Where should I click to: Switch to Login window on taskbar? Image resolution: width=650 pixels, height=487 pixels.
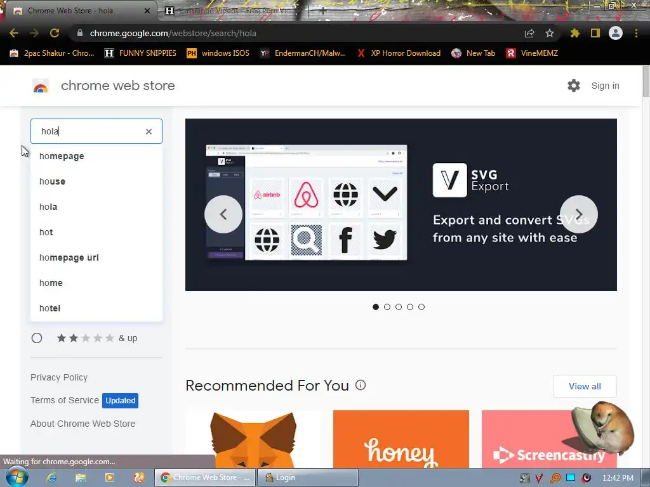point(308,477)
